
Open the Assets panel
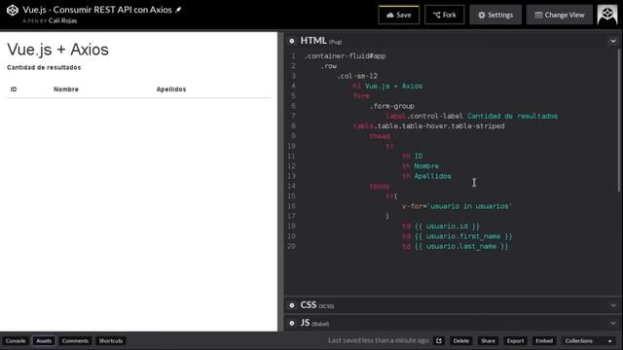point(44,341)
